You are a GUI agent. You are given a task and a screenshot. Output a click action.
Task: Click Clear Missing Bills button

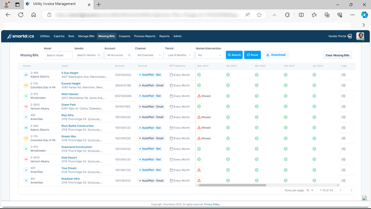[x=337, y=55]
